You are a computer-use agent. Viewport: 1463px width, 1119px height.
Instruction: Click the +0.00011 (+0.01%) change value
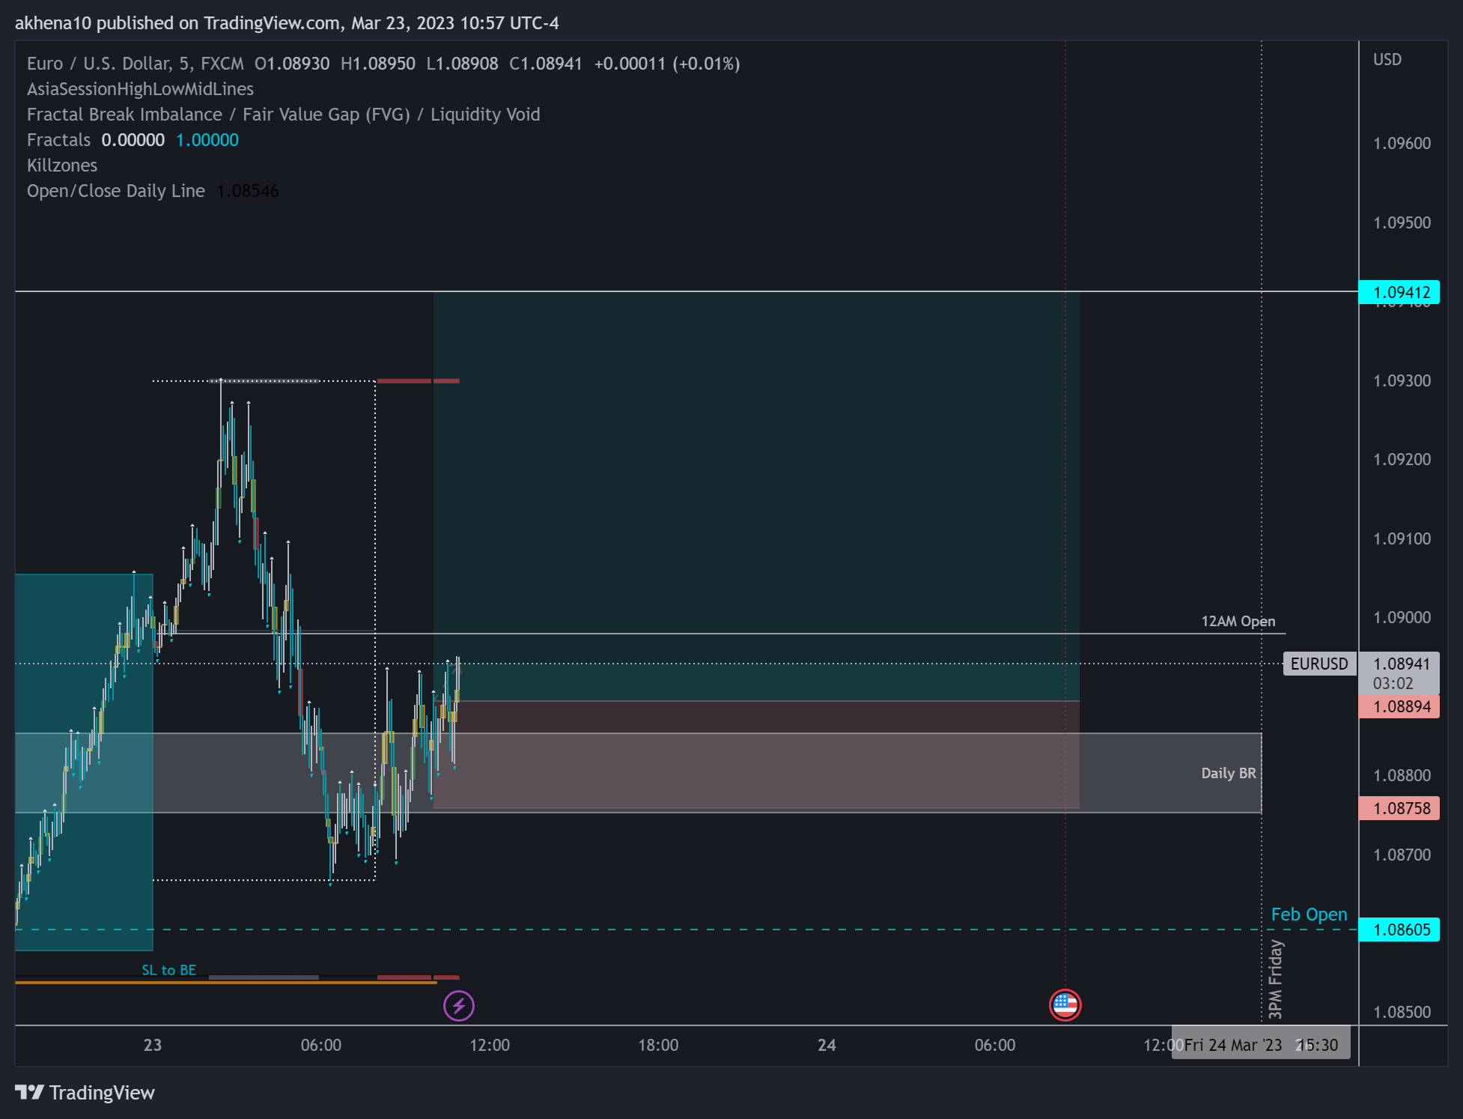click(x=667, y=64)
